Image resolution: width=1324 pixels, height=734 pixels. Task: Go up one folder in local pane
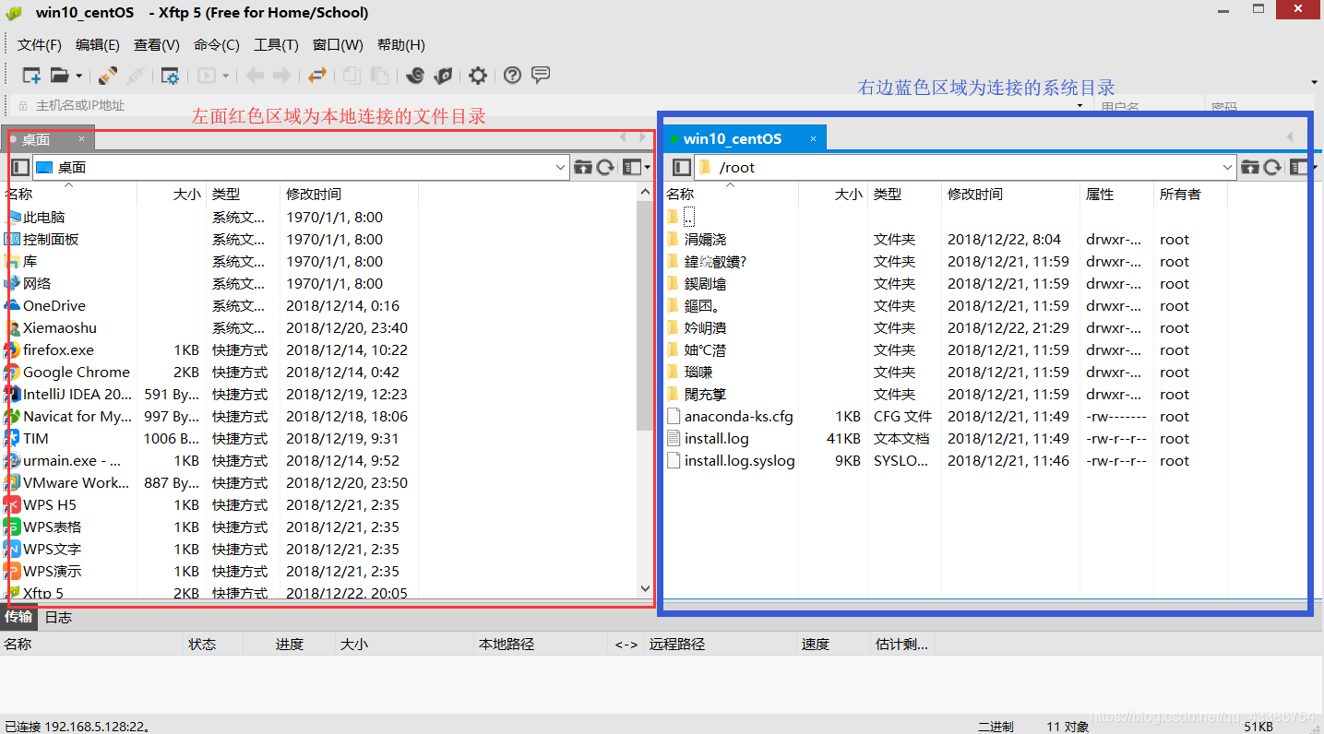pos(583,167)
